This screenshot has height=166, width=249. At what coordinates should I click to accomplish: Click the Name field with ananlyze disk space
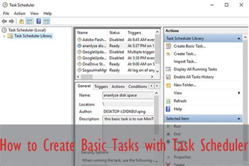pyautogui.click(x=128, y=95)
